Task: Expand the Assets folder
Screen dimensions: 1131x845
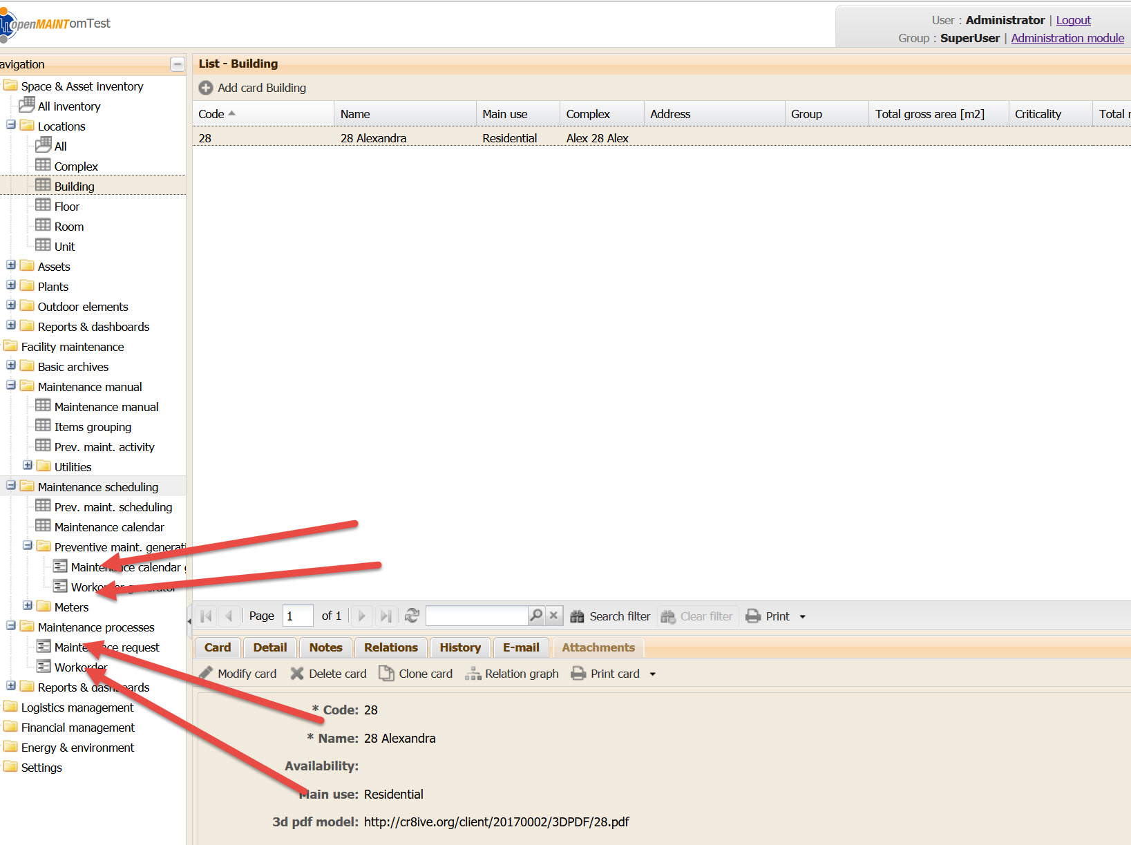Action: pos(11,265)
